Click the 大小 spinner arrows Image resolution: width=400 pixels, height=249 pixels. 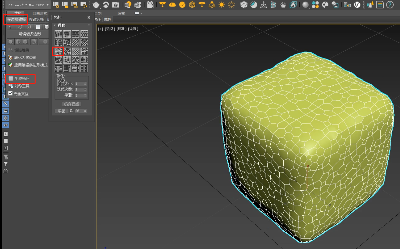[85, 84]
